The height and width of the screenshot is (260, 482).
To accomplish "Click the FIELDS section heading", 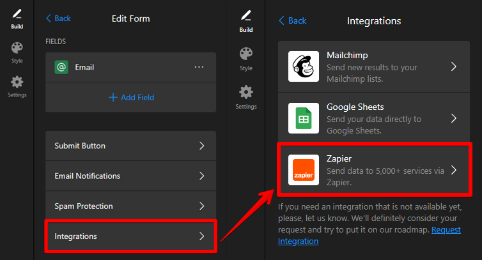I will [56, 42].
